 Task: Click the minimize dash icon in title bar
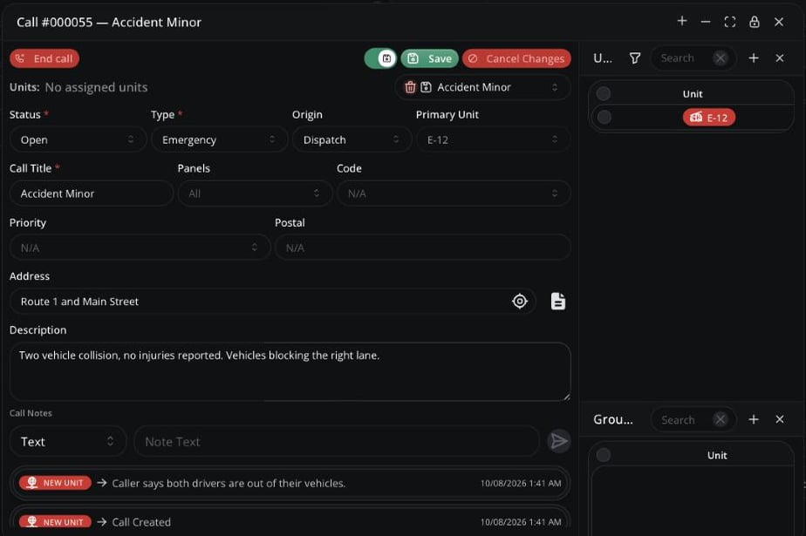tap(705, 22)
